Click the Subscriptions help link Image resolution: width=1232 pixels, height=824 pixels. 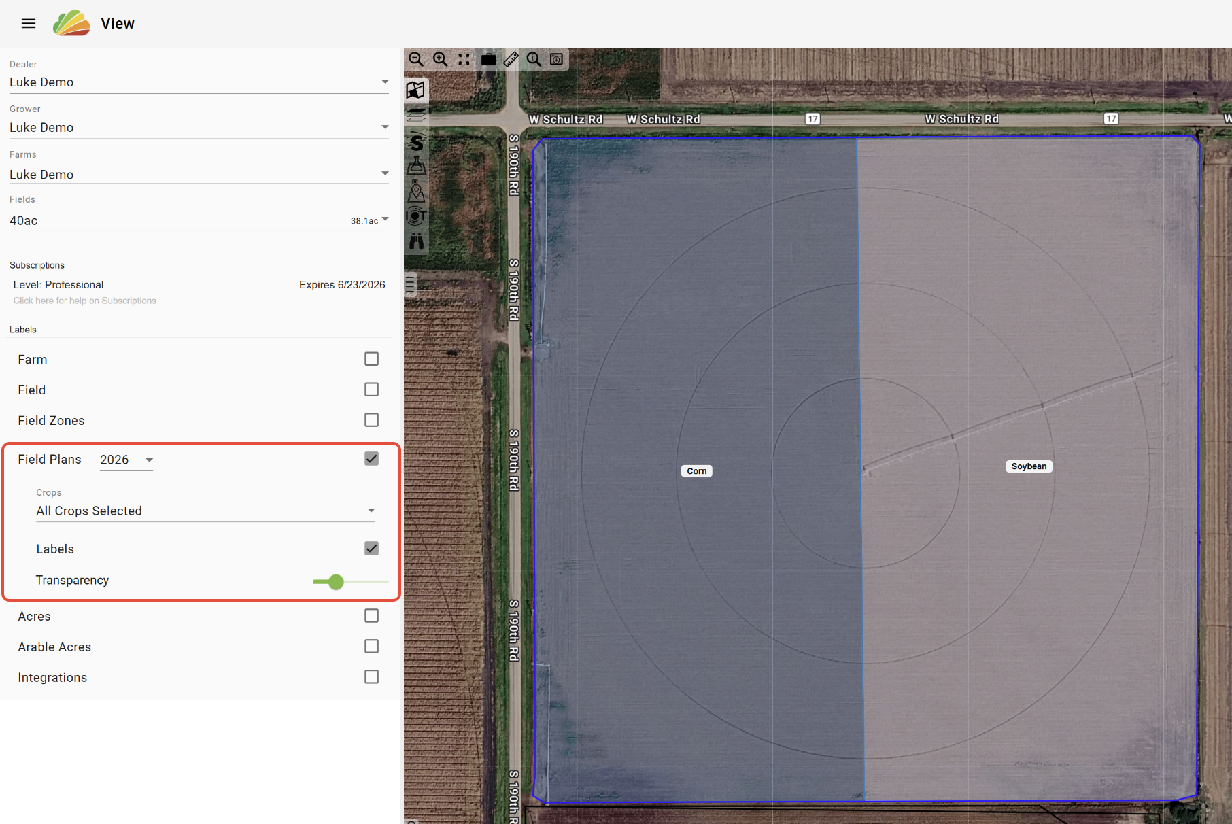pos(85,301)
